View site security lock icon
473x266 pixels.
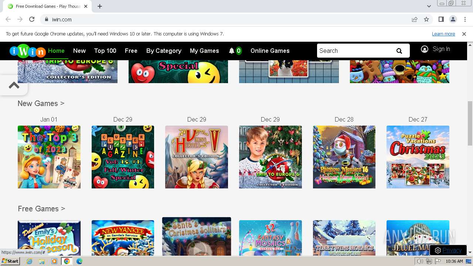pos(47,20)
